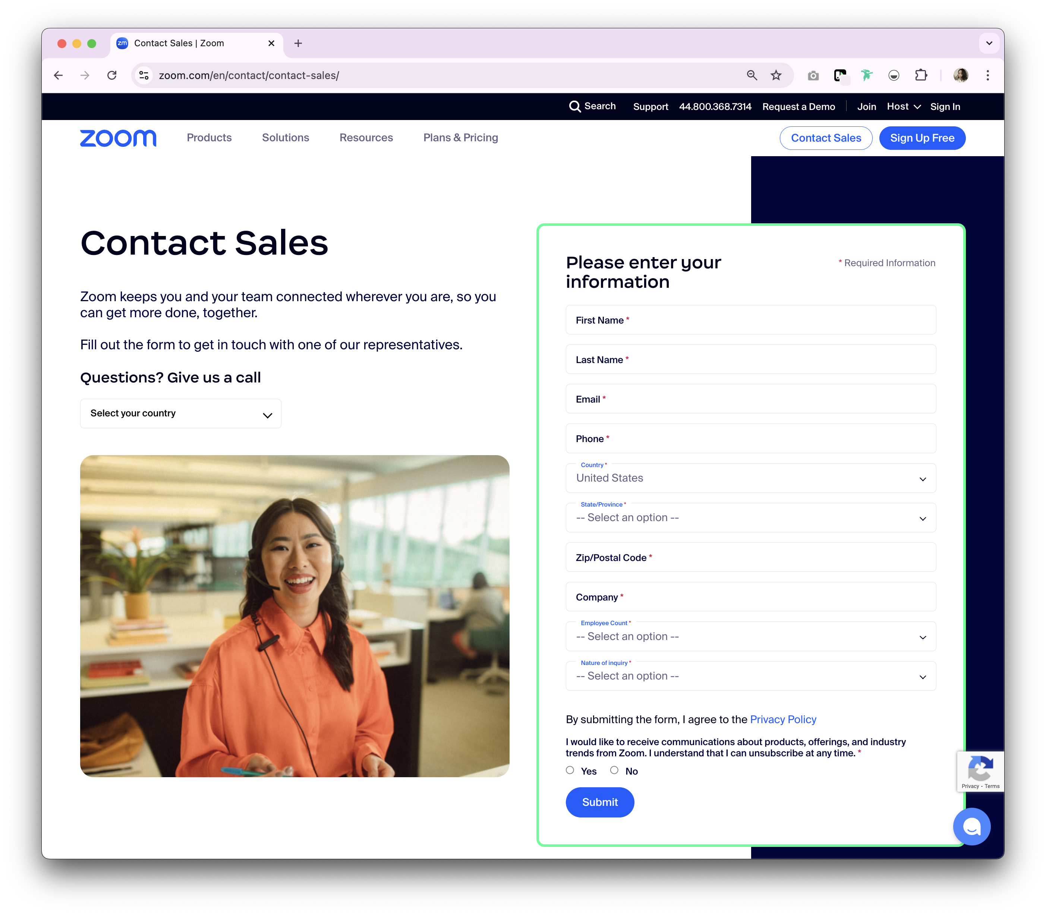
Task: Open the Products menu
Action: click(209, 138)
